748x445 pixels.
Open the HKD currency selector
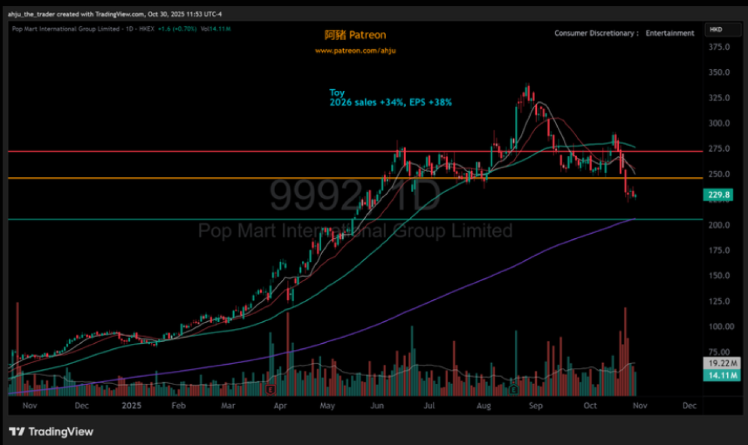pyautogui.click(x=716, y=29)
